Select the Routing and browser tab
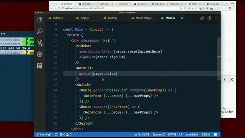Screen dimensions: 245x138 pyautogui.click(x=178, y=4)
